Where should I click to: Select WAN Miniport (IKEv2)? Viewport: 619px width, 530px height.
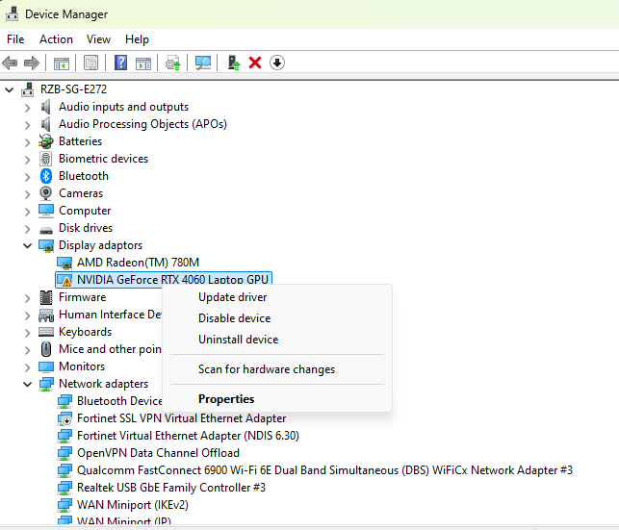133,505
